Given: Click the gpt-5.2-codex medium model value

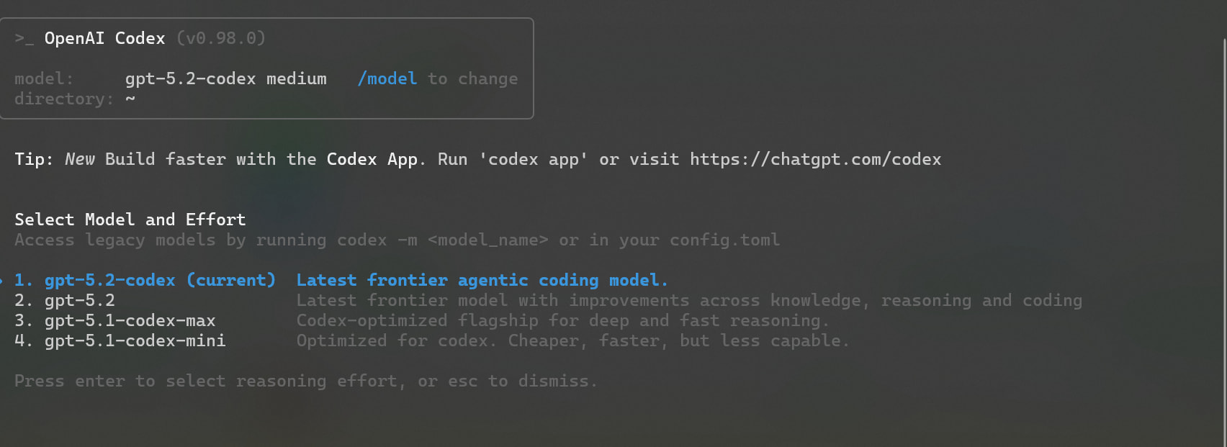Looking at the screenshot, I should point(225,78).
